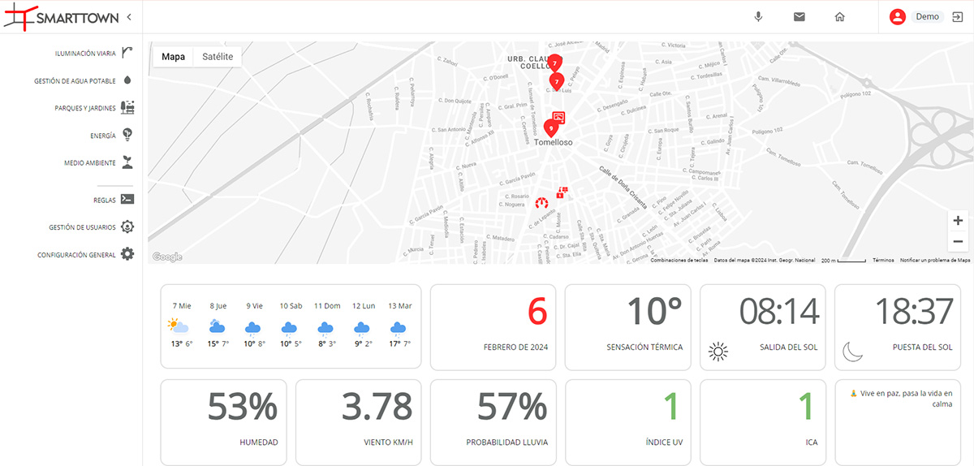974x466 pixels.
Task: Click the red panel marker above Tomelloso
Action: [558, 117]
